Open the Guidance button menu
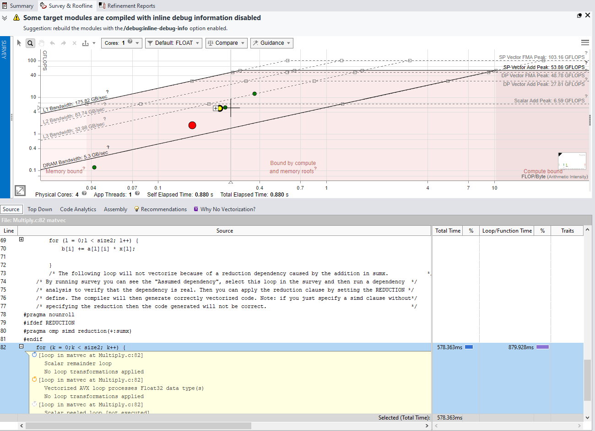Screen dimensions: 595x431 pos(271,43)
